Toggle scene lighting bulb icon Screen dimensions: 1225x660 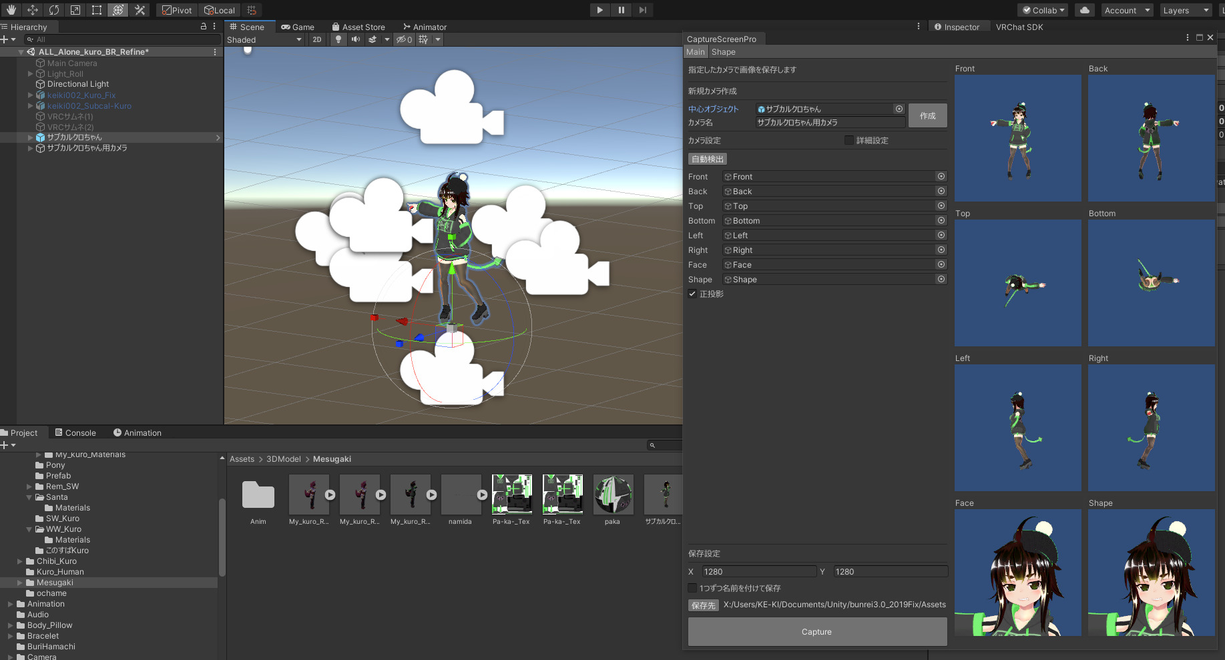338,39
